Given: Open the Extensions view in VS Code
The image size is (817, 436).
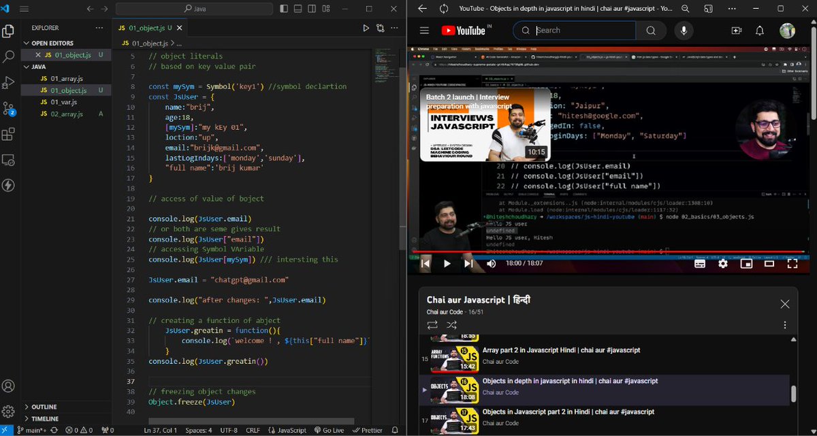Looking at the screenshot, I should point(9,134).
